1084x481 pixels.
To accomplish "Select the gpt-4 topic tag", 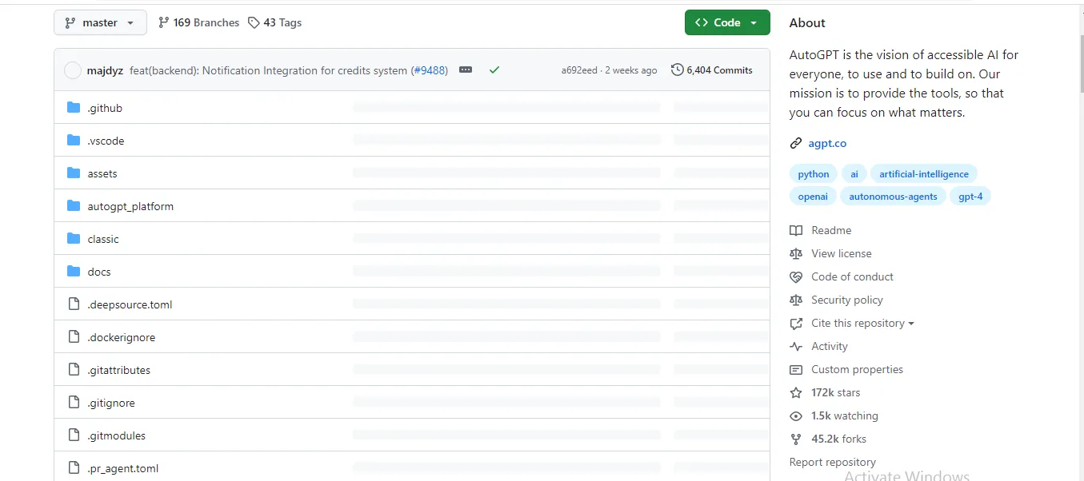I will (970, 197).
